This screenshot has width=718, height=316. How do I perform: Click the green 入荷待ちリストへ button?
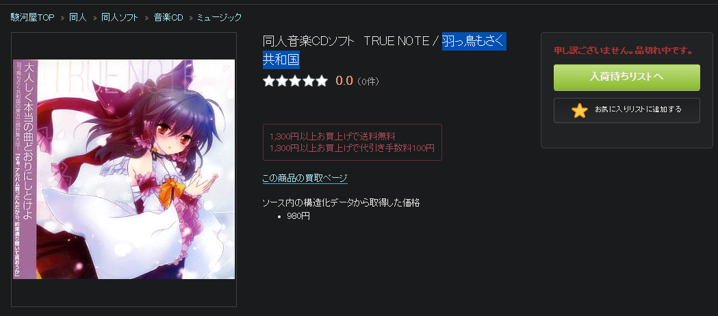[x=626, y=77]
